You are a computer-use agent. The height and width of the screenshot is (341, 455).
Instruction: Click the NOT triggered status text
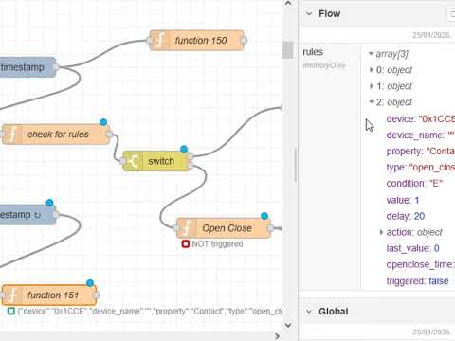pos(217,244)
